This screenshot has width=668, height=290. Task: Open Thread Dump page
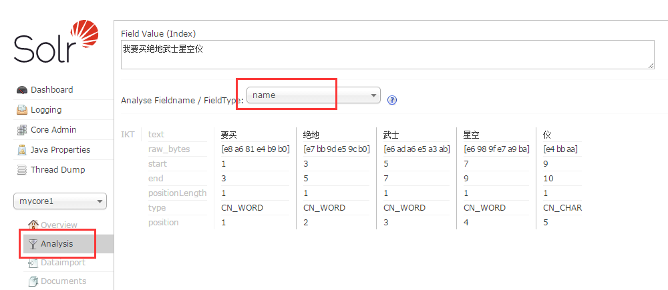point(57,169)
